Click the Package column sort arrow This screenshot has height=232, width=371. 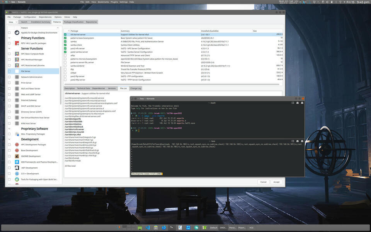[x=69, y=31]
